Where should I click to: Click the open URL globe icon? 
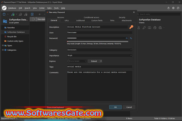tap(155, 28)
